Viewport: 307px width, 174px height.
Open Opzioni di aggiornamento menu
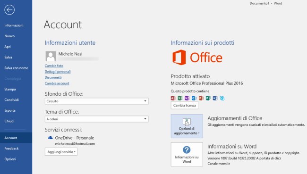click(x=187, y=126)
